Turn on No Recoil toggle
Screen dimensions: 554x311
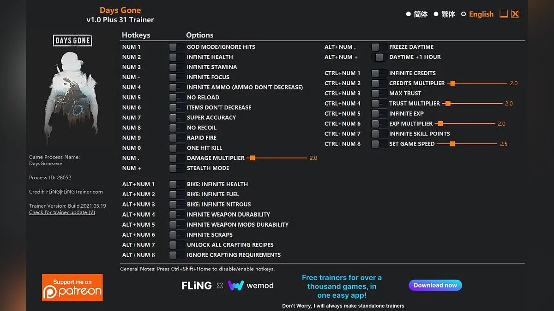coord(176,128)
